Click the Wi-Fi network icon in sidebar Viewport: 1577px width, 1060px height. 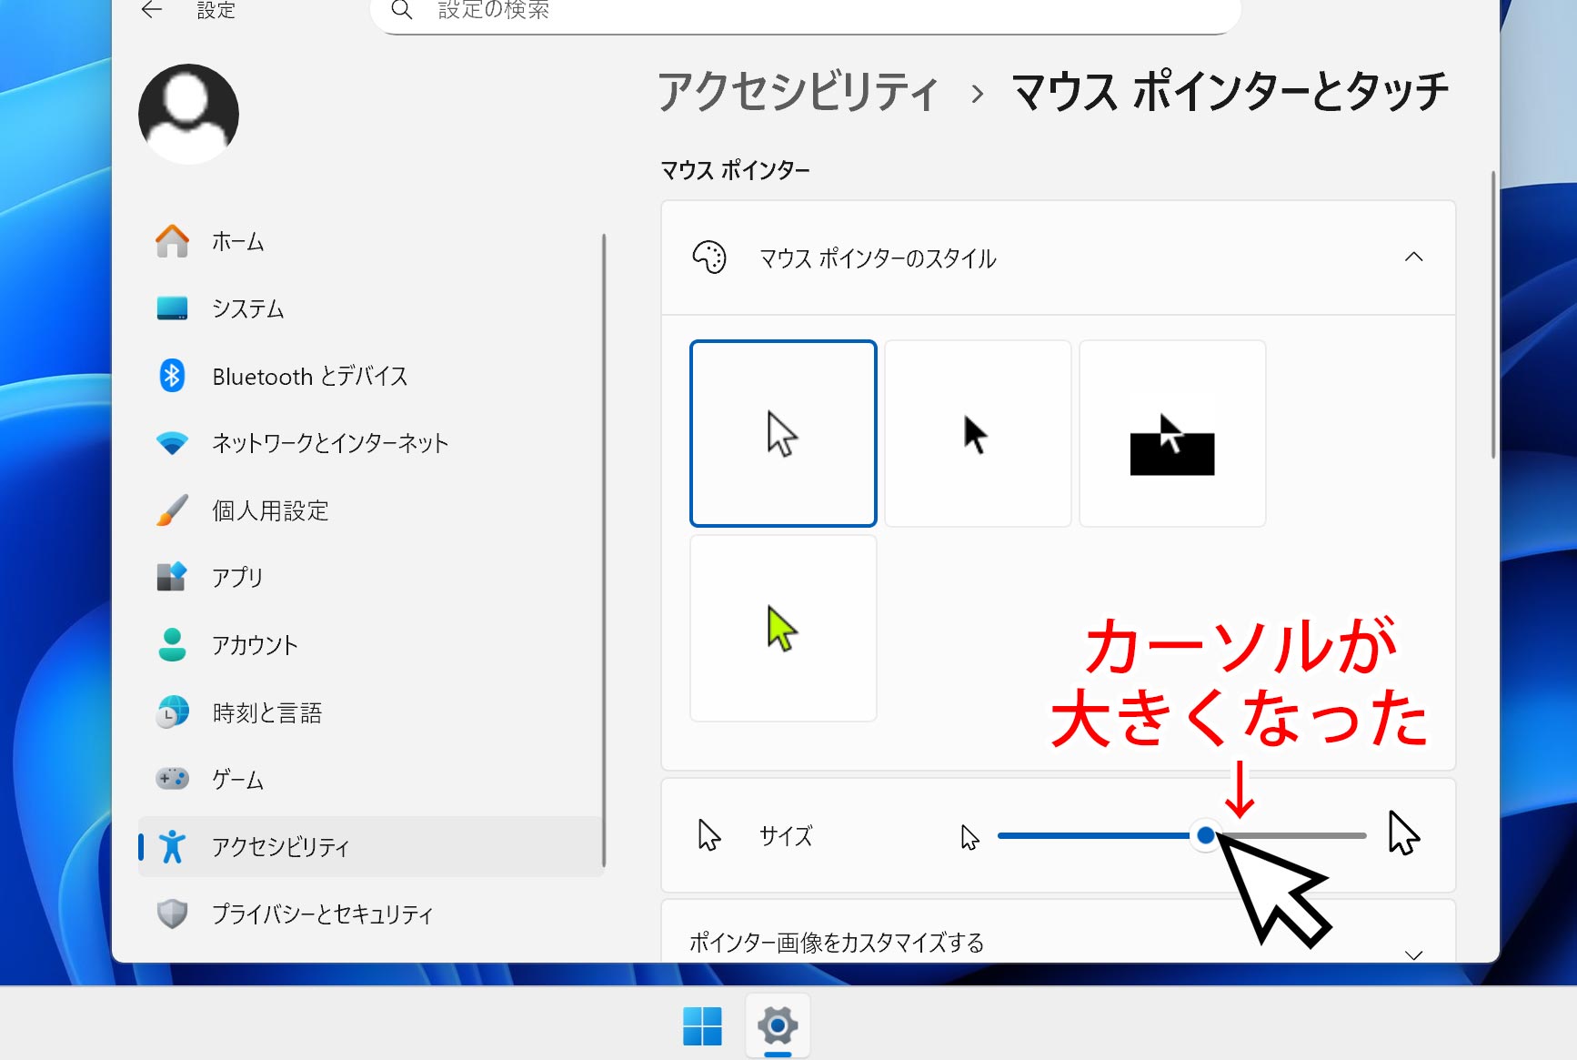[172, 443]
